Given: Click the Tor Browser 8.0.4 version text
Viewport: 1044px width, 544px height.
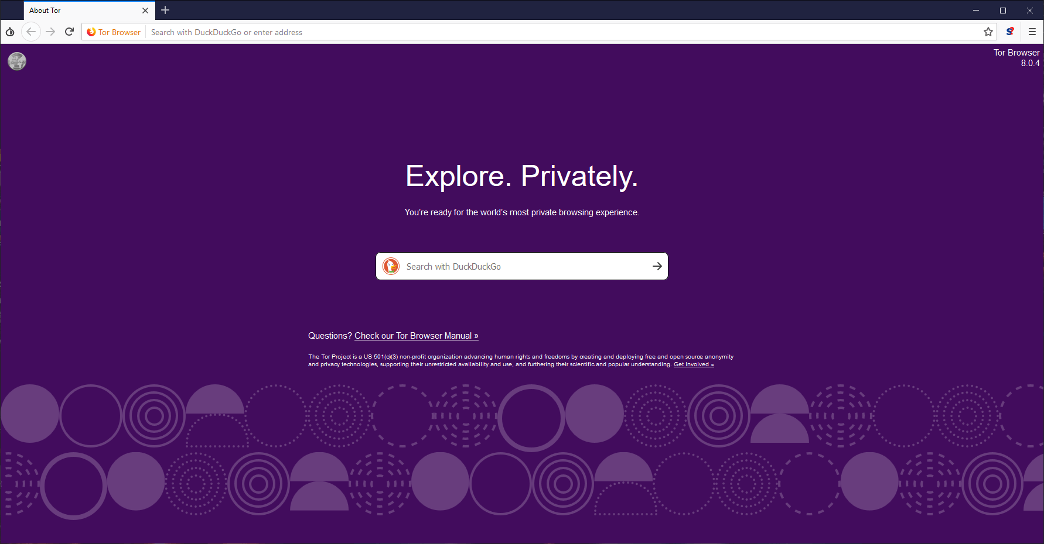Looking at the screenshot, I should click(1016, 58).
